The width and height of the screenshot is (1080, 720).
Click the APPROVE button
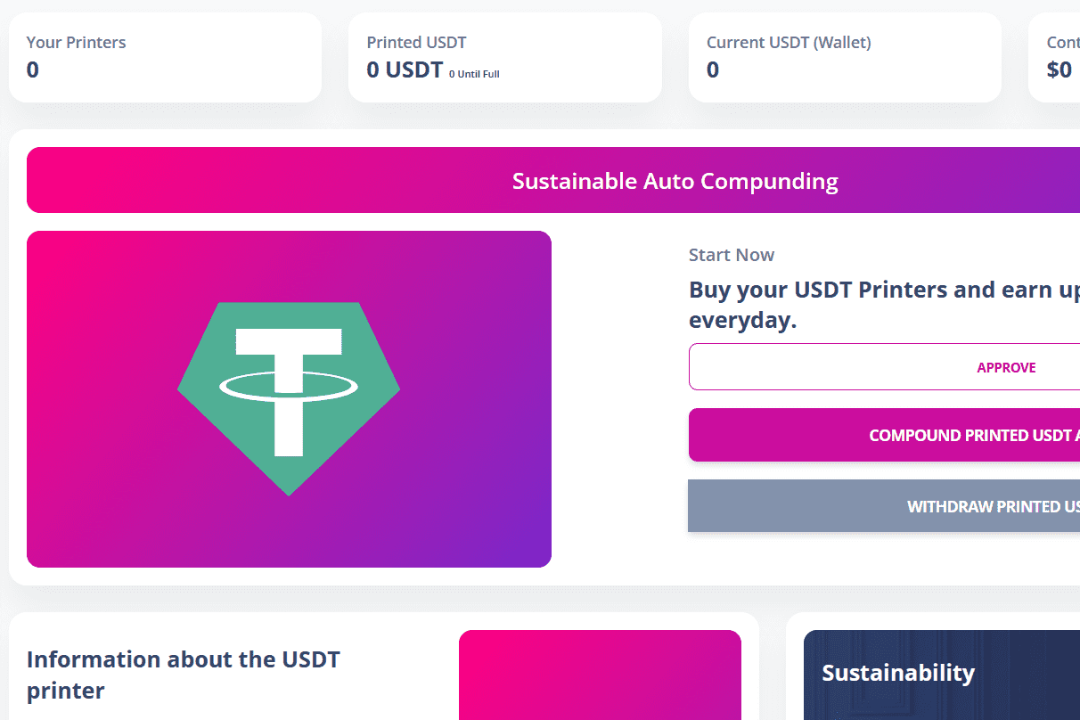tap(1006, 366)
